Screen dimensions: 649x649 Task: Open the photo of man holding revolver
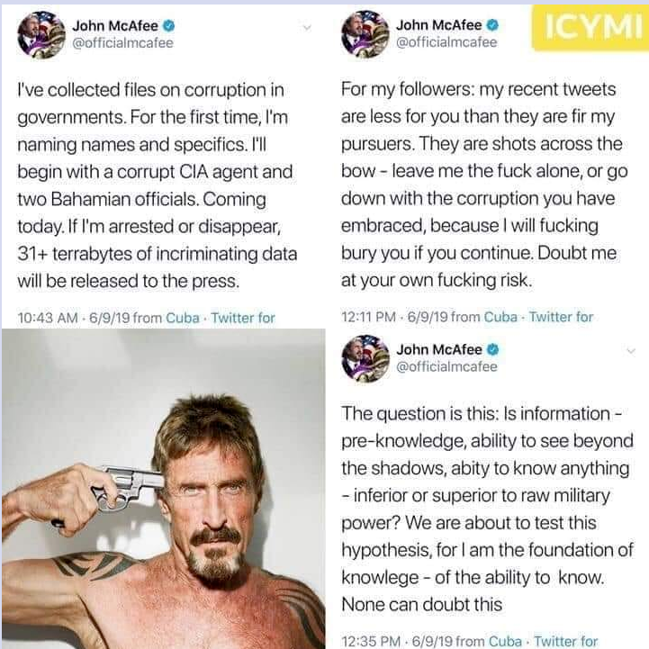point(164,489)
